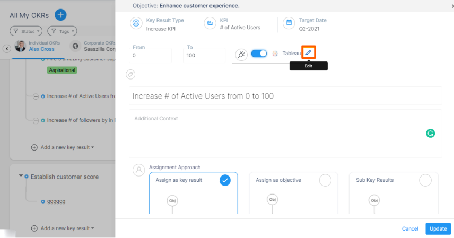Click the green Grammarly icon

coord(431,133)
